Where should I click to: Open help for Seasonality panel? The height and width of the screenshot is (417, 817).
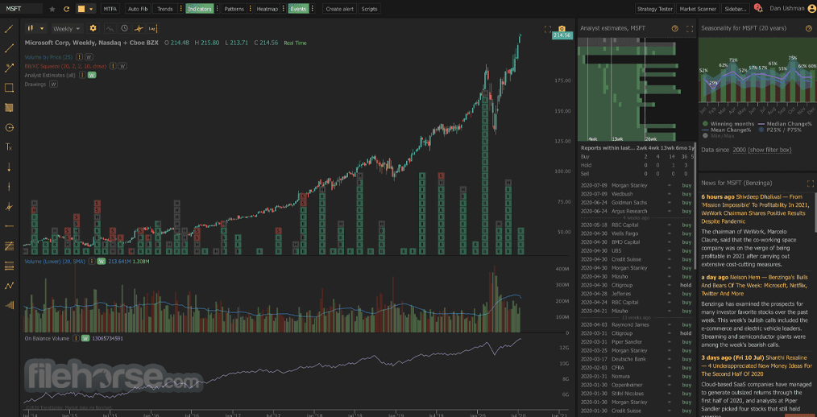pos(807,29)
